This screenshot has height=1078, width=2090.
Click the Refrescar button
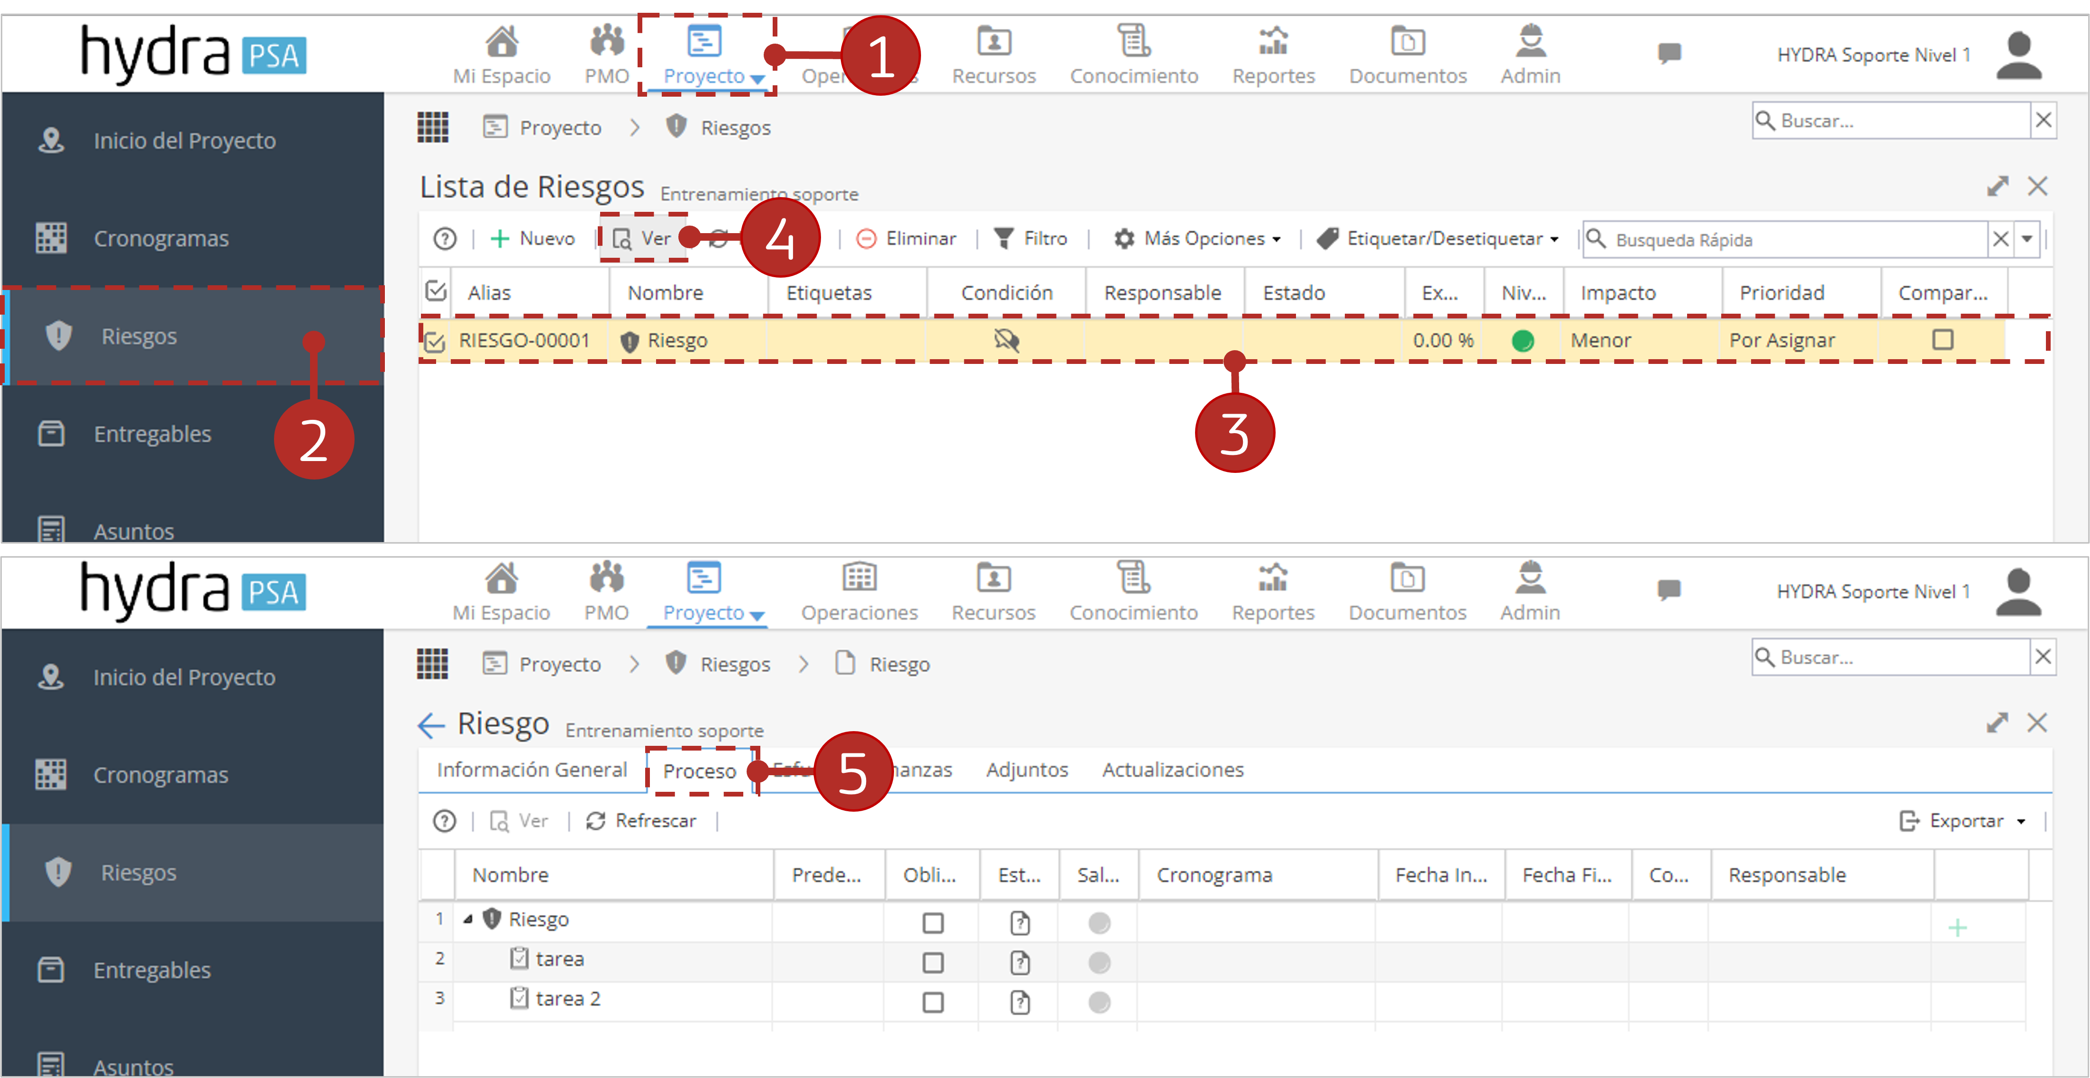[641, 821]
